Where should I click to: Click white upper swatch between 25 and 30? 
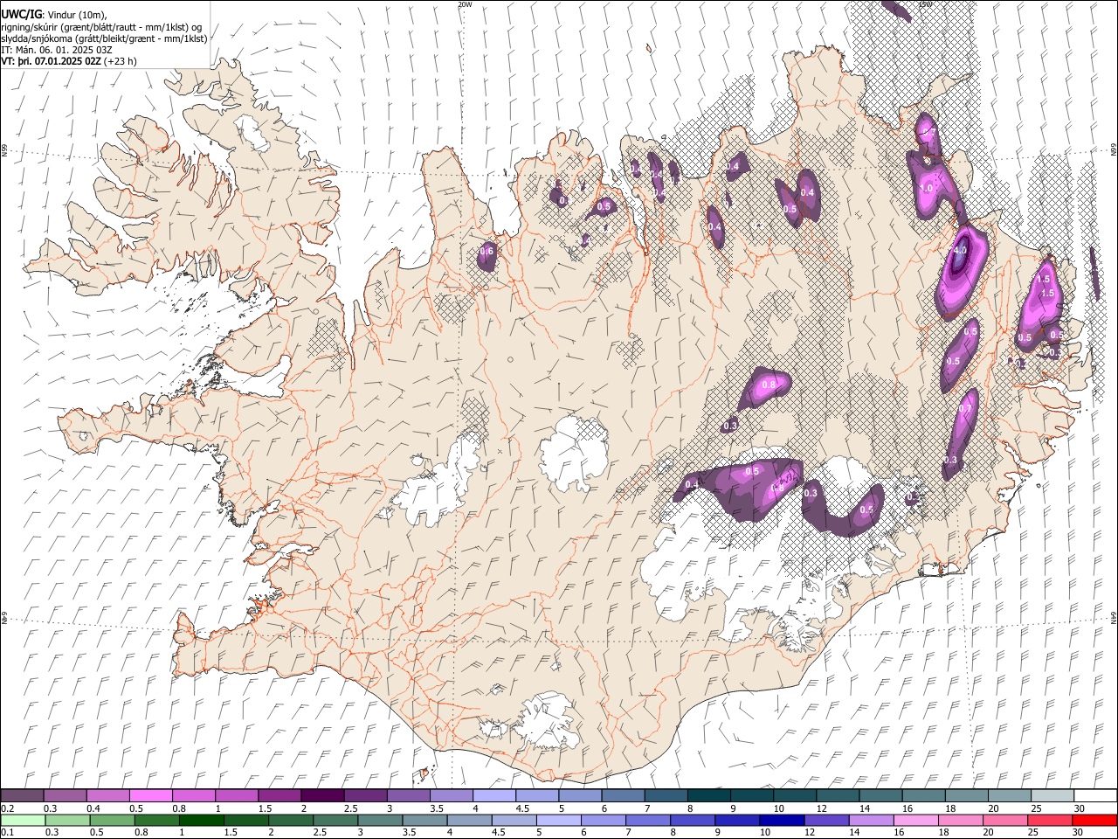click(1052, 795)
